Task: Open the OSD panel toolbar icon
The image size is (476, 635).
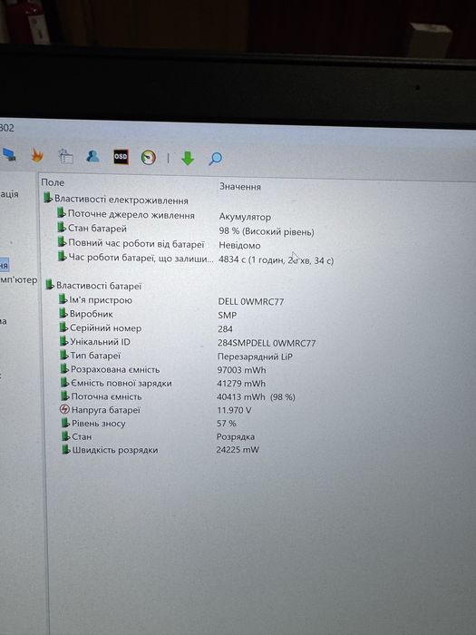Action: point(121,157)
